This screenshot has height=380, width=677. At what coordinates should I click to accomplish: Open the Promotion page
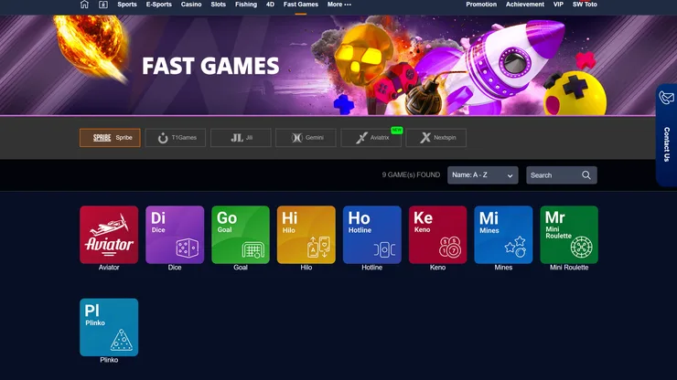click(x=481, y=5)
